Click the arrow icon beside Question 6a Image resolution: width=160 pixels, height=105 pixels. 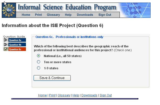tap(6, 40)
